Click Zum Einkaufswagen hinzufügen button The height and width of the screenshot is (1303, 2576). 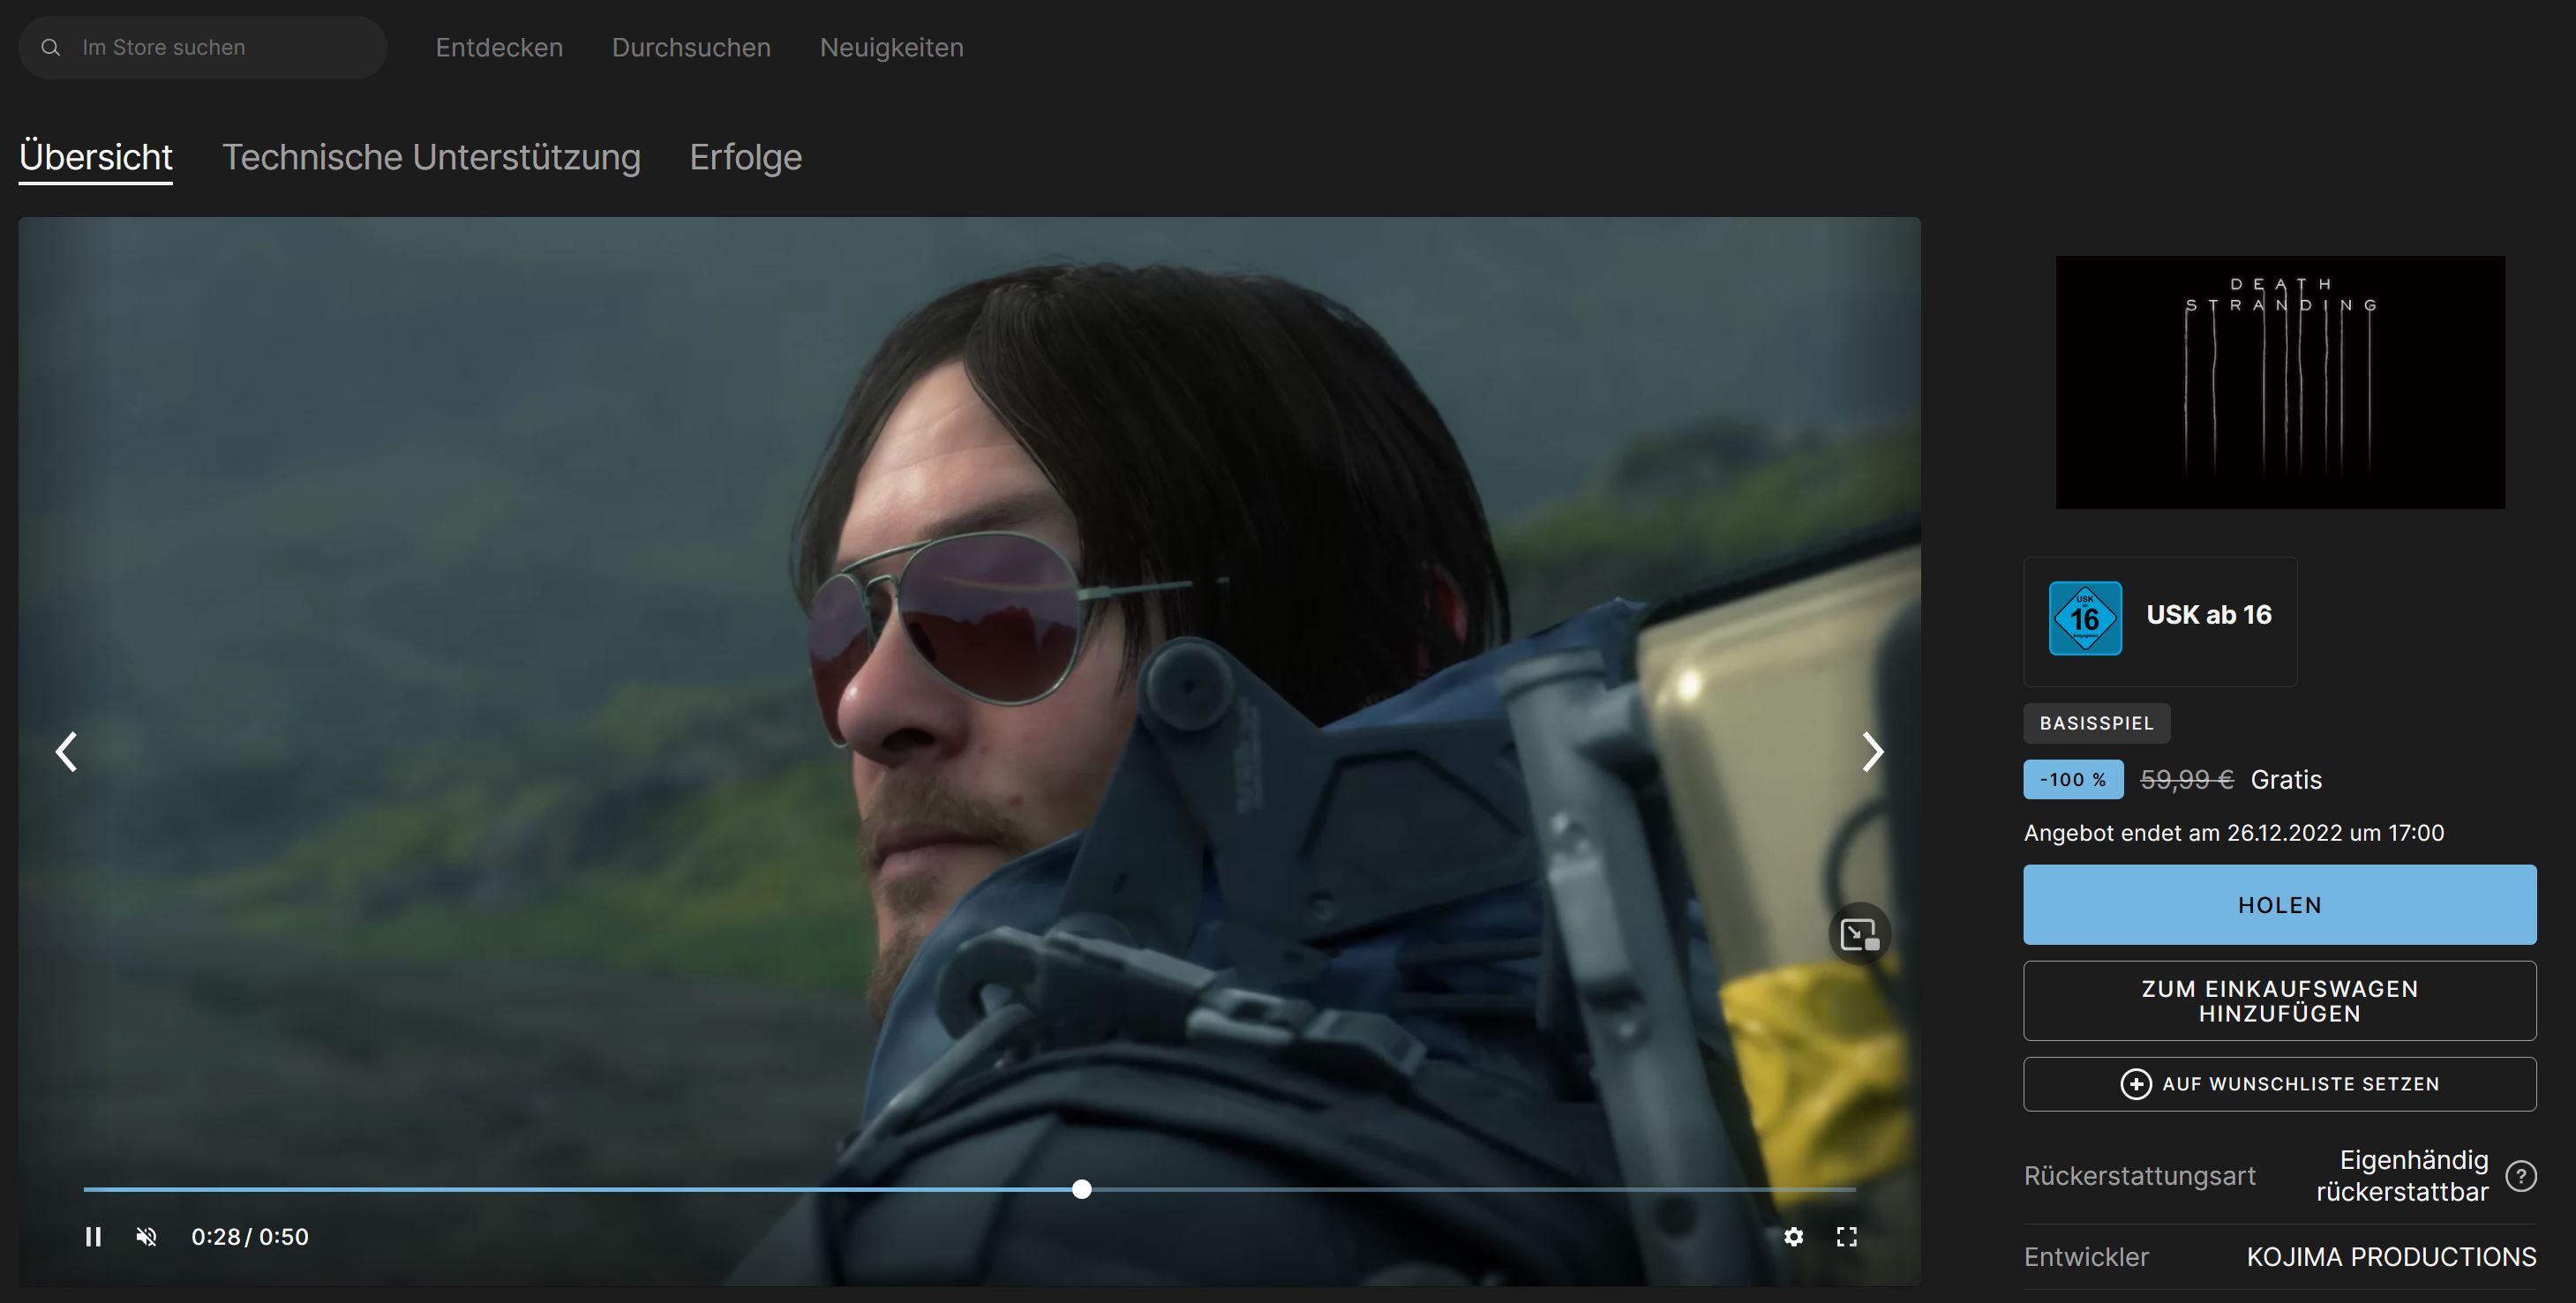click(x=2279, y=1001)
